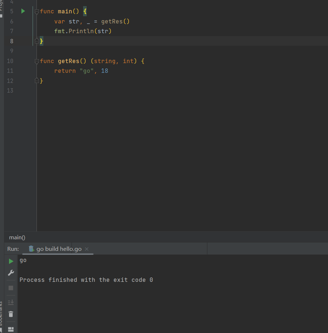Click line number 13 in gutter
The height and width of the screenshot is (333, 328).
[10, 91]
